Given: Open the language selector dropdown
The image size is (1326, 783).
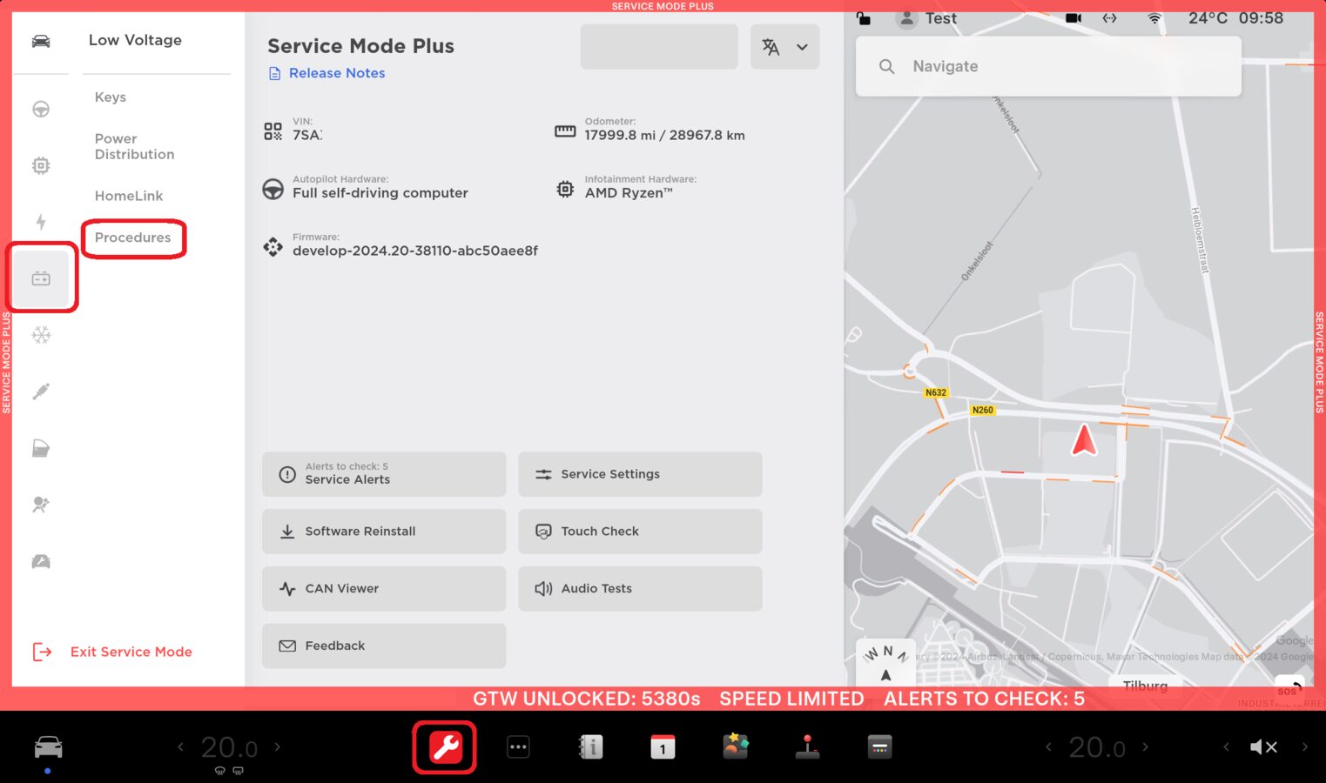Looking at the screenshot, I should pyautogui.click(x=784, y=47).
